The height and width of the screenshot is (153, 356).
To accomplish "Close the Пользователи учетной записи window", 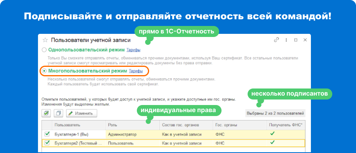I will [305, 40].
